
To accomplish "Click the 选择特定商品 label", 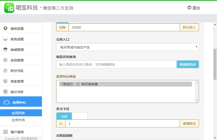I will pyautogui.click(x=66, y=76).
